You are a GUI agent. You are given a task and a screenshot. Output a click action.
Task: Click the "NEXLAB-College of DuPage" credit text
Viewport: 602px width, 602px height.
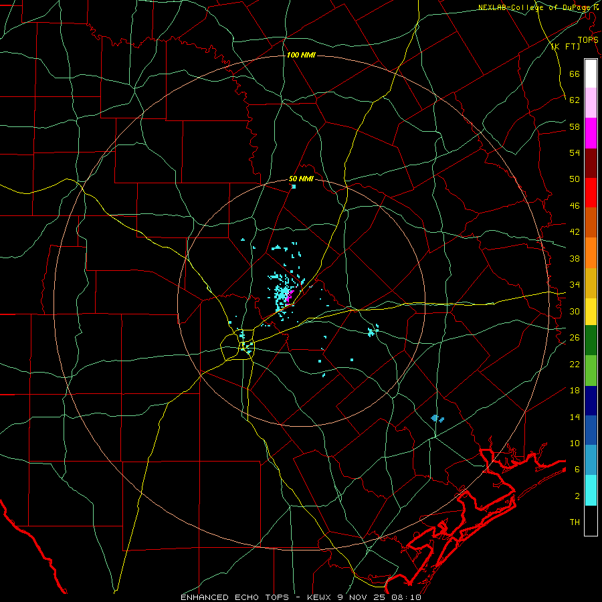534,7
